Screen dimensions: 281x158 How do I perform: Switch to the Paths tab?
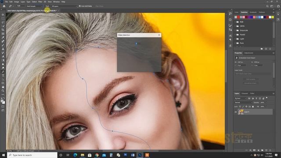pos(252,93)
